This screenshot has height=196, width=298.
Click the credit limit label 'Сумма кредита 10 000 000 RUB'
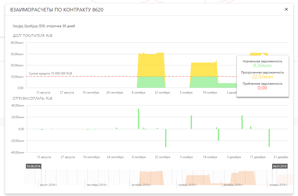[x=50, y=73]
